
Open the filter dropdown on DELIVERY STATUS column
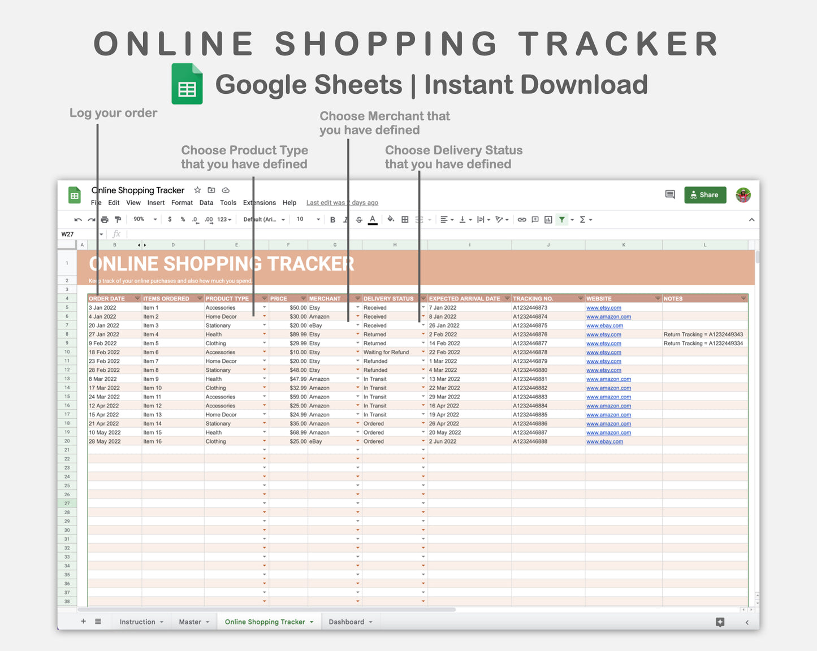423,298
